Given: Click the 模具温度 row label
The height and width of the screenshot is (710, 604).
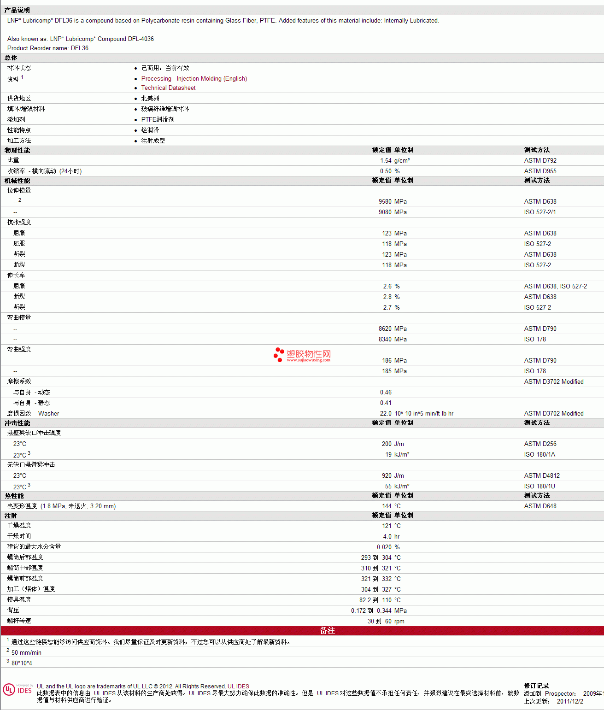Looking at the screenshot, I should [x=19, y=600].
